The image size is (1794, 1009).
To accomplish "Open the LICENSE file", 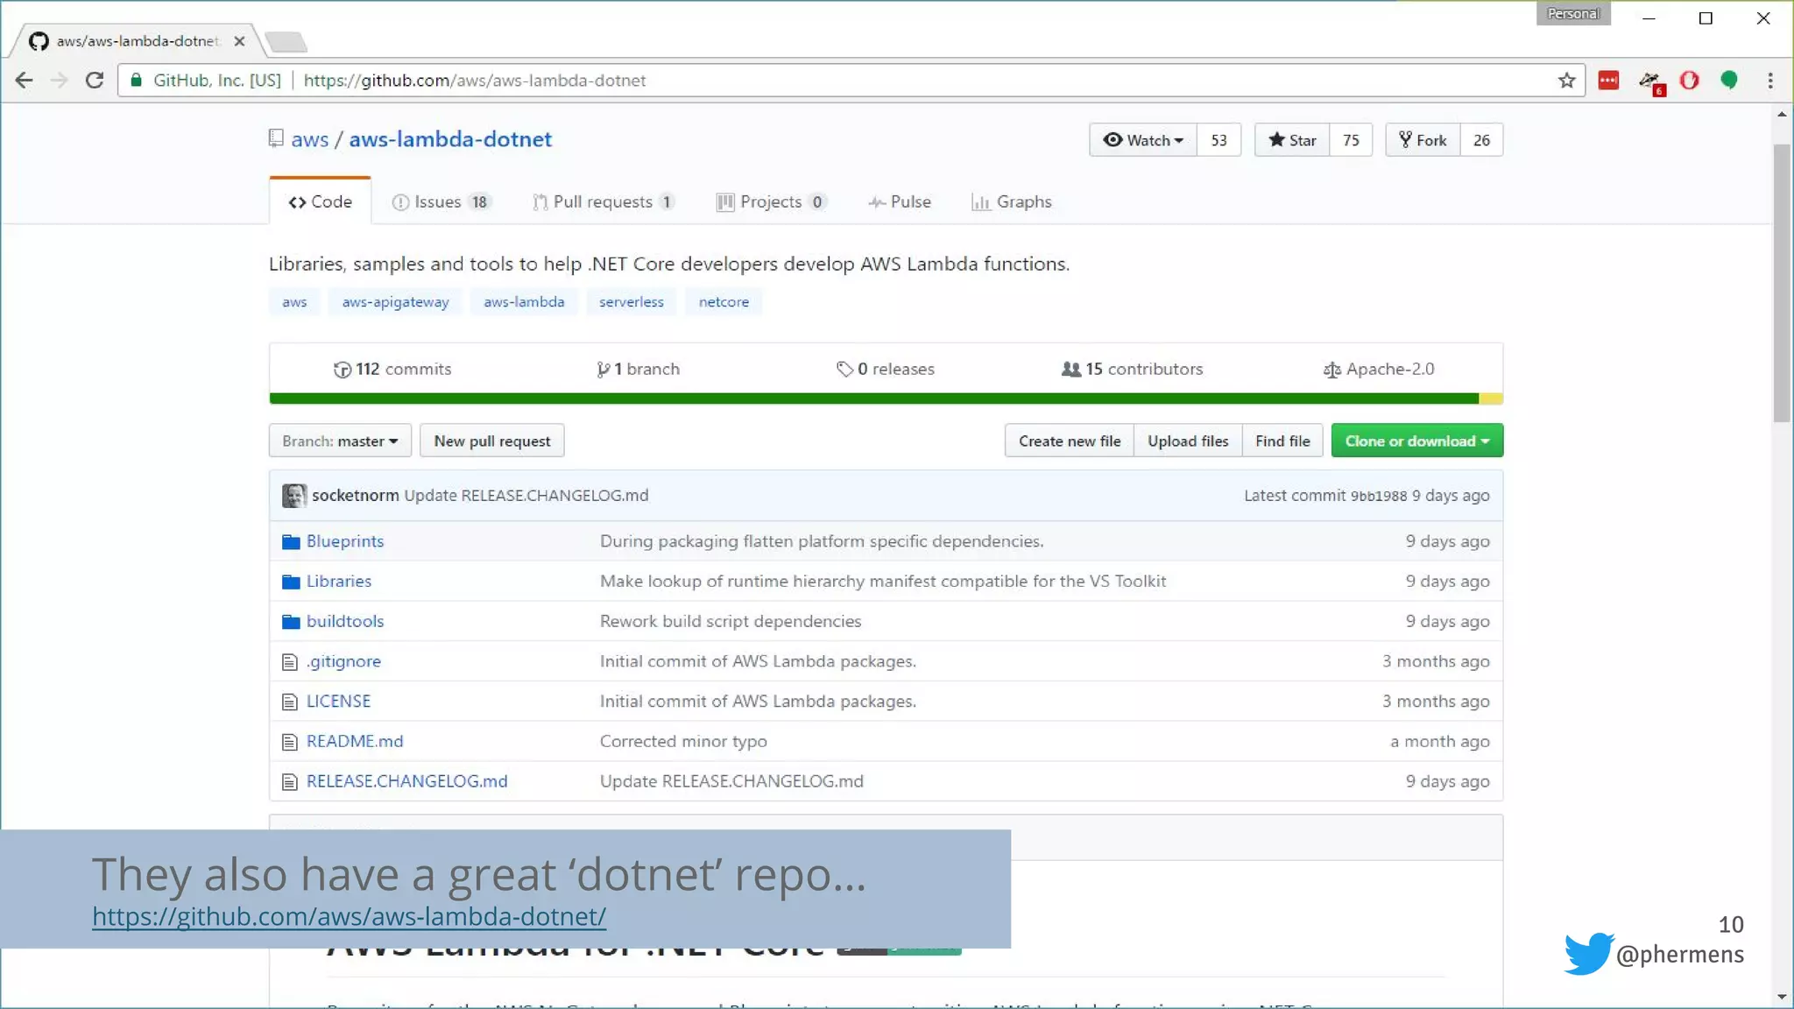I will click(x=338, y=701).
